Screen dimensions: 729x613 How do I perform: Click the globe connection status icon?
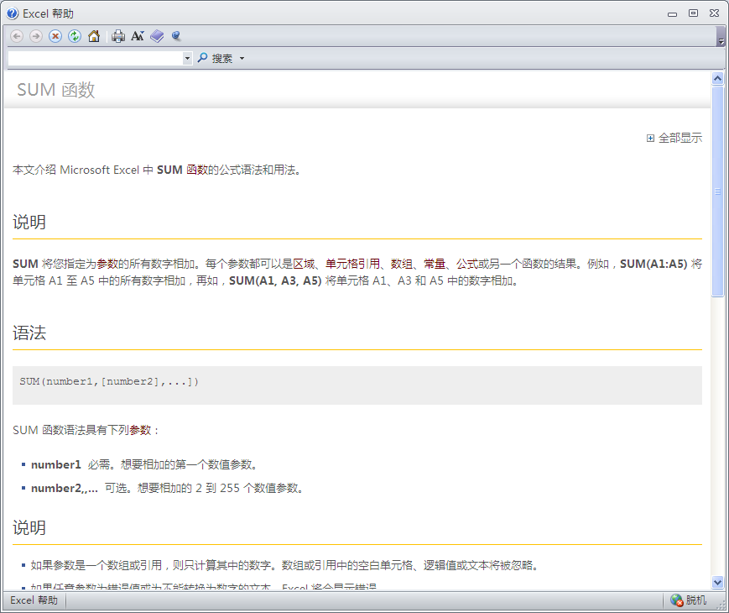676,600
